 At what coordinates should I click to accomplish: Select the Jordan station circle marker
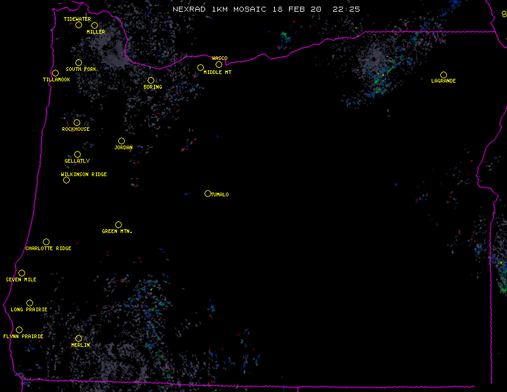(x=121, y=141)
